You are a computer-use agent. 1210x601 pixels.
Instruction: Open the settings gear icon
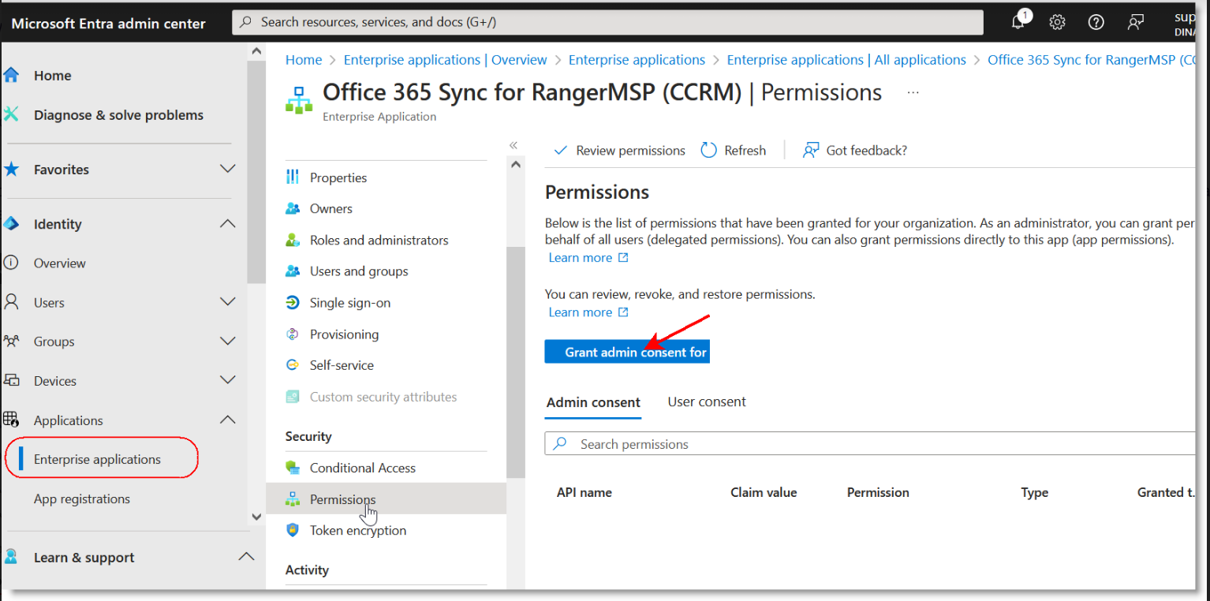(x=1057, y=22)
